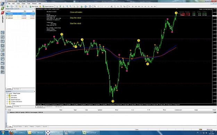This screenshot has height=135, width=217.
Task: Click the Zoom In magnifier icon
Action: point(67,6)
